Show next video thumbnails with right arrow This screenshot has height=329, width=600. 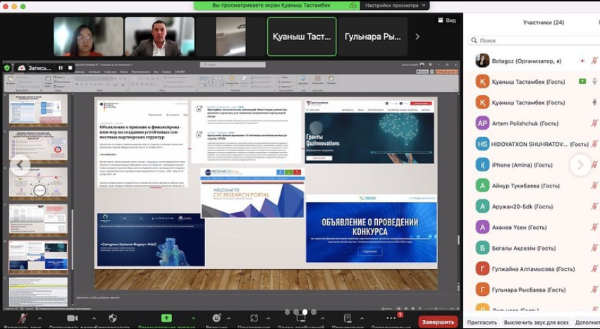[x=417, y=37]
